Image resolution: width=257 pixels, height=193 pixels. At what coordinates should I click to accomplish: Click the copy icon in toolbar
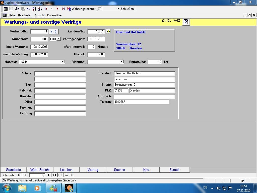[x=17, y=9]
